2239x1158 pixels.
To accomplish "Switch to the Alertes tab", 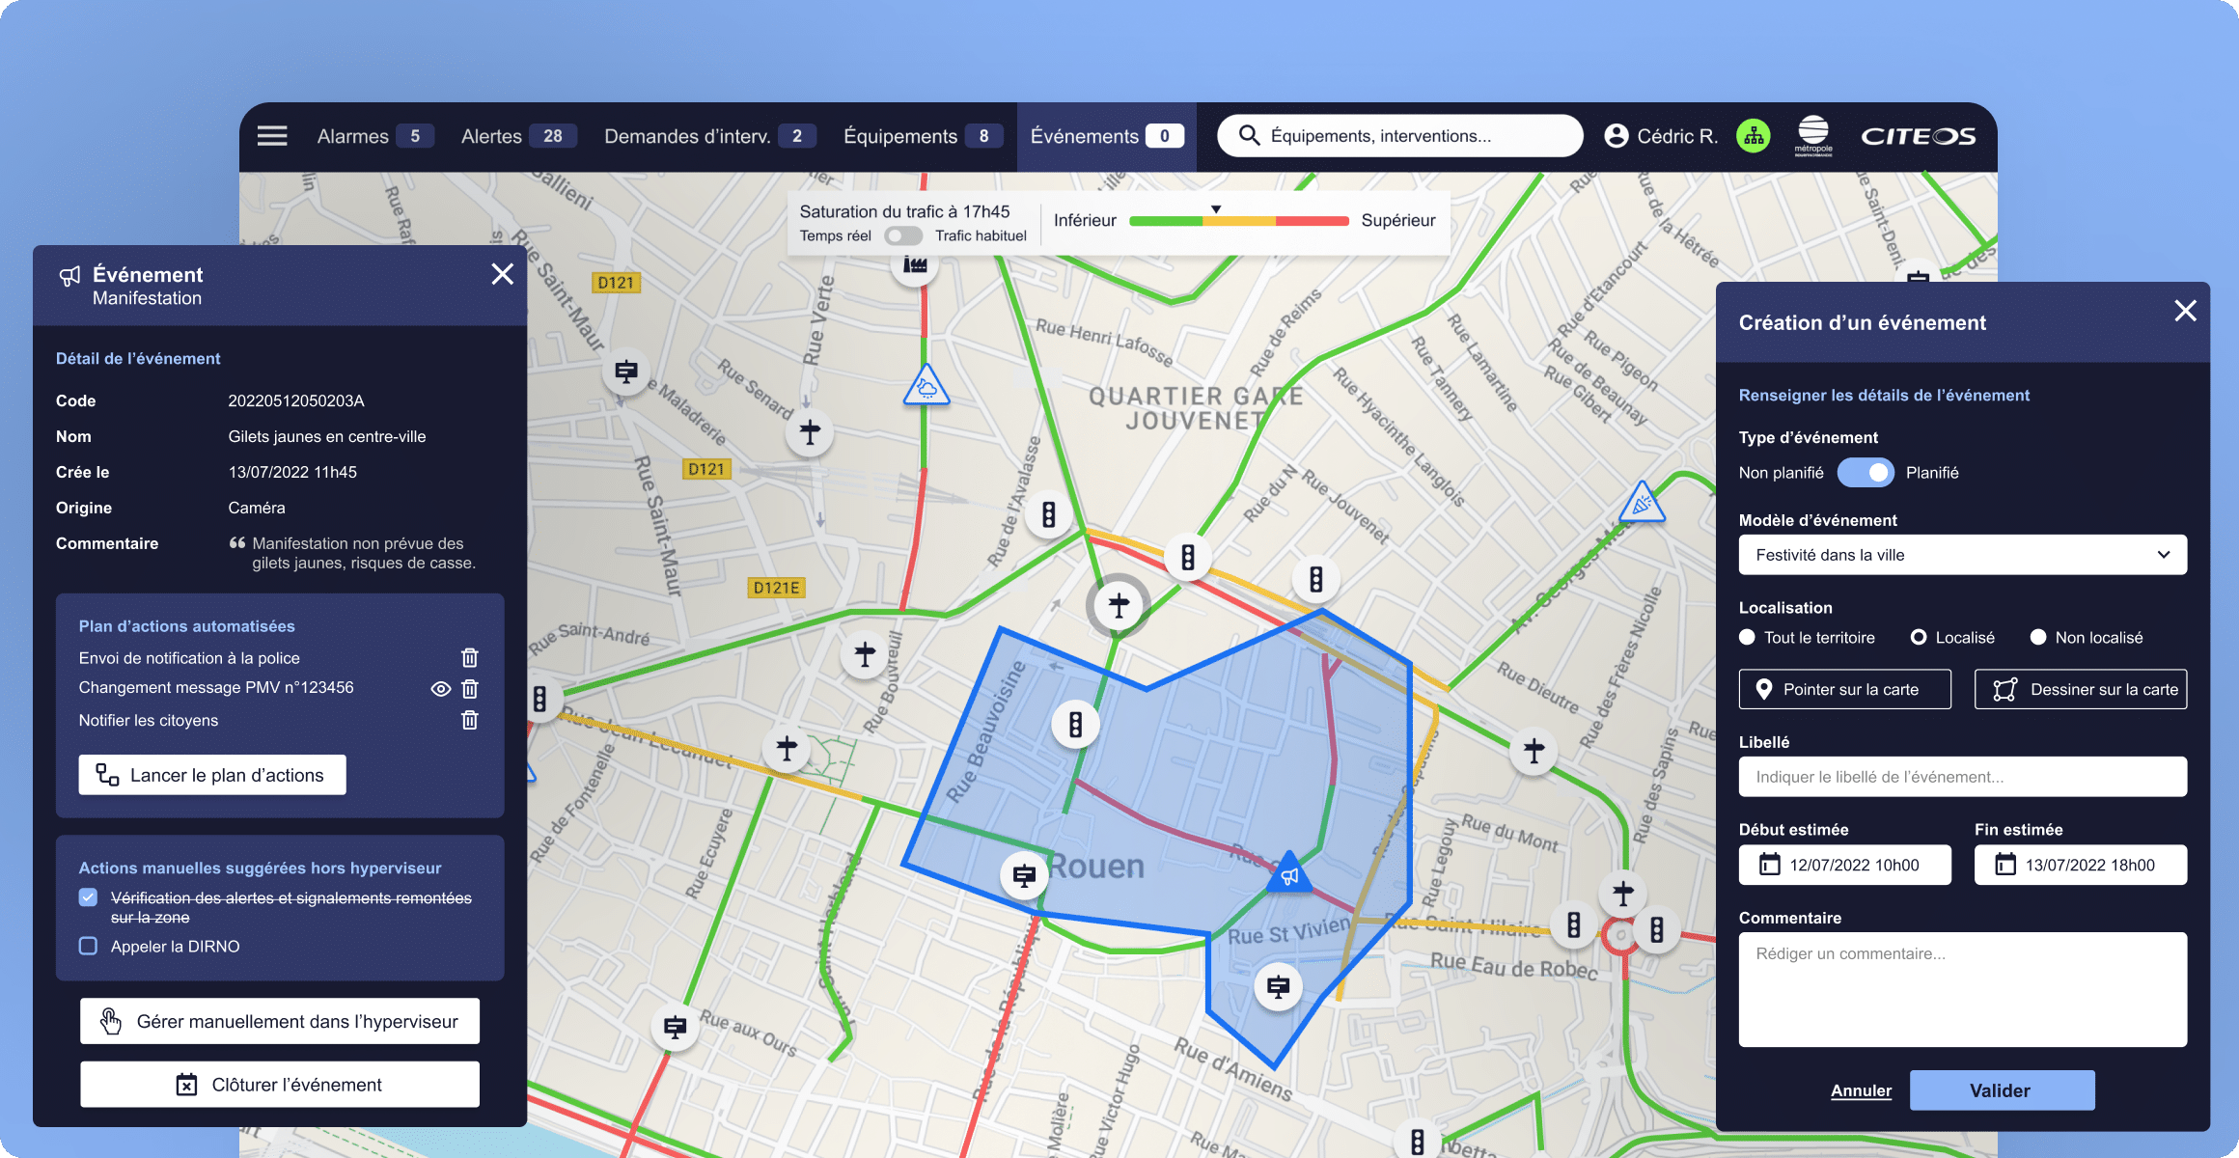I will (518, 136).
